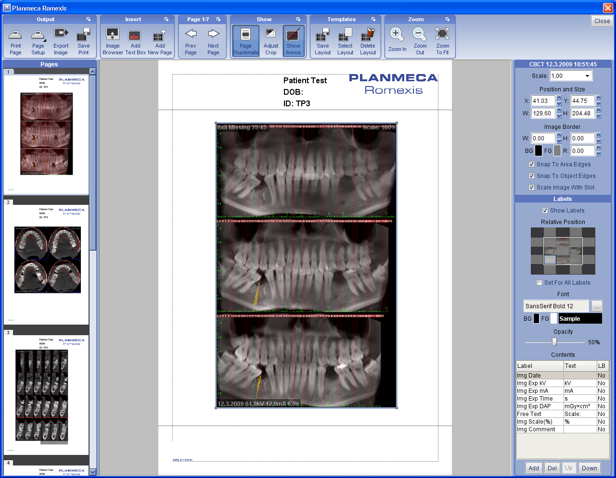The width and height of the screenshot is (616, 478).
Task: Expand the Insert group launcher
Action: 167,19
